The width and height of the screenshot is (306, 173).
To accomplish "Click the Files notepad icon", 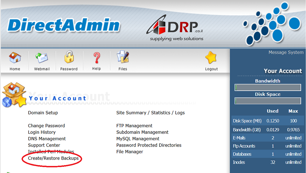I will click(x=123, y=58).
